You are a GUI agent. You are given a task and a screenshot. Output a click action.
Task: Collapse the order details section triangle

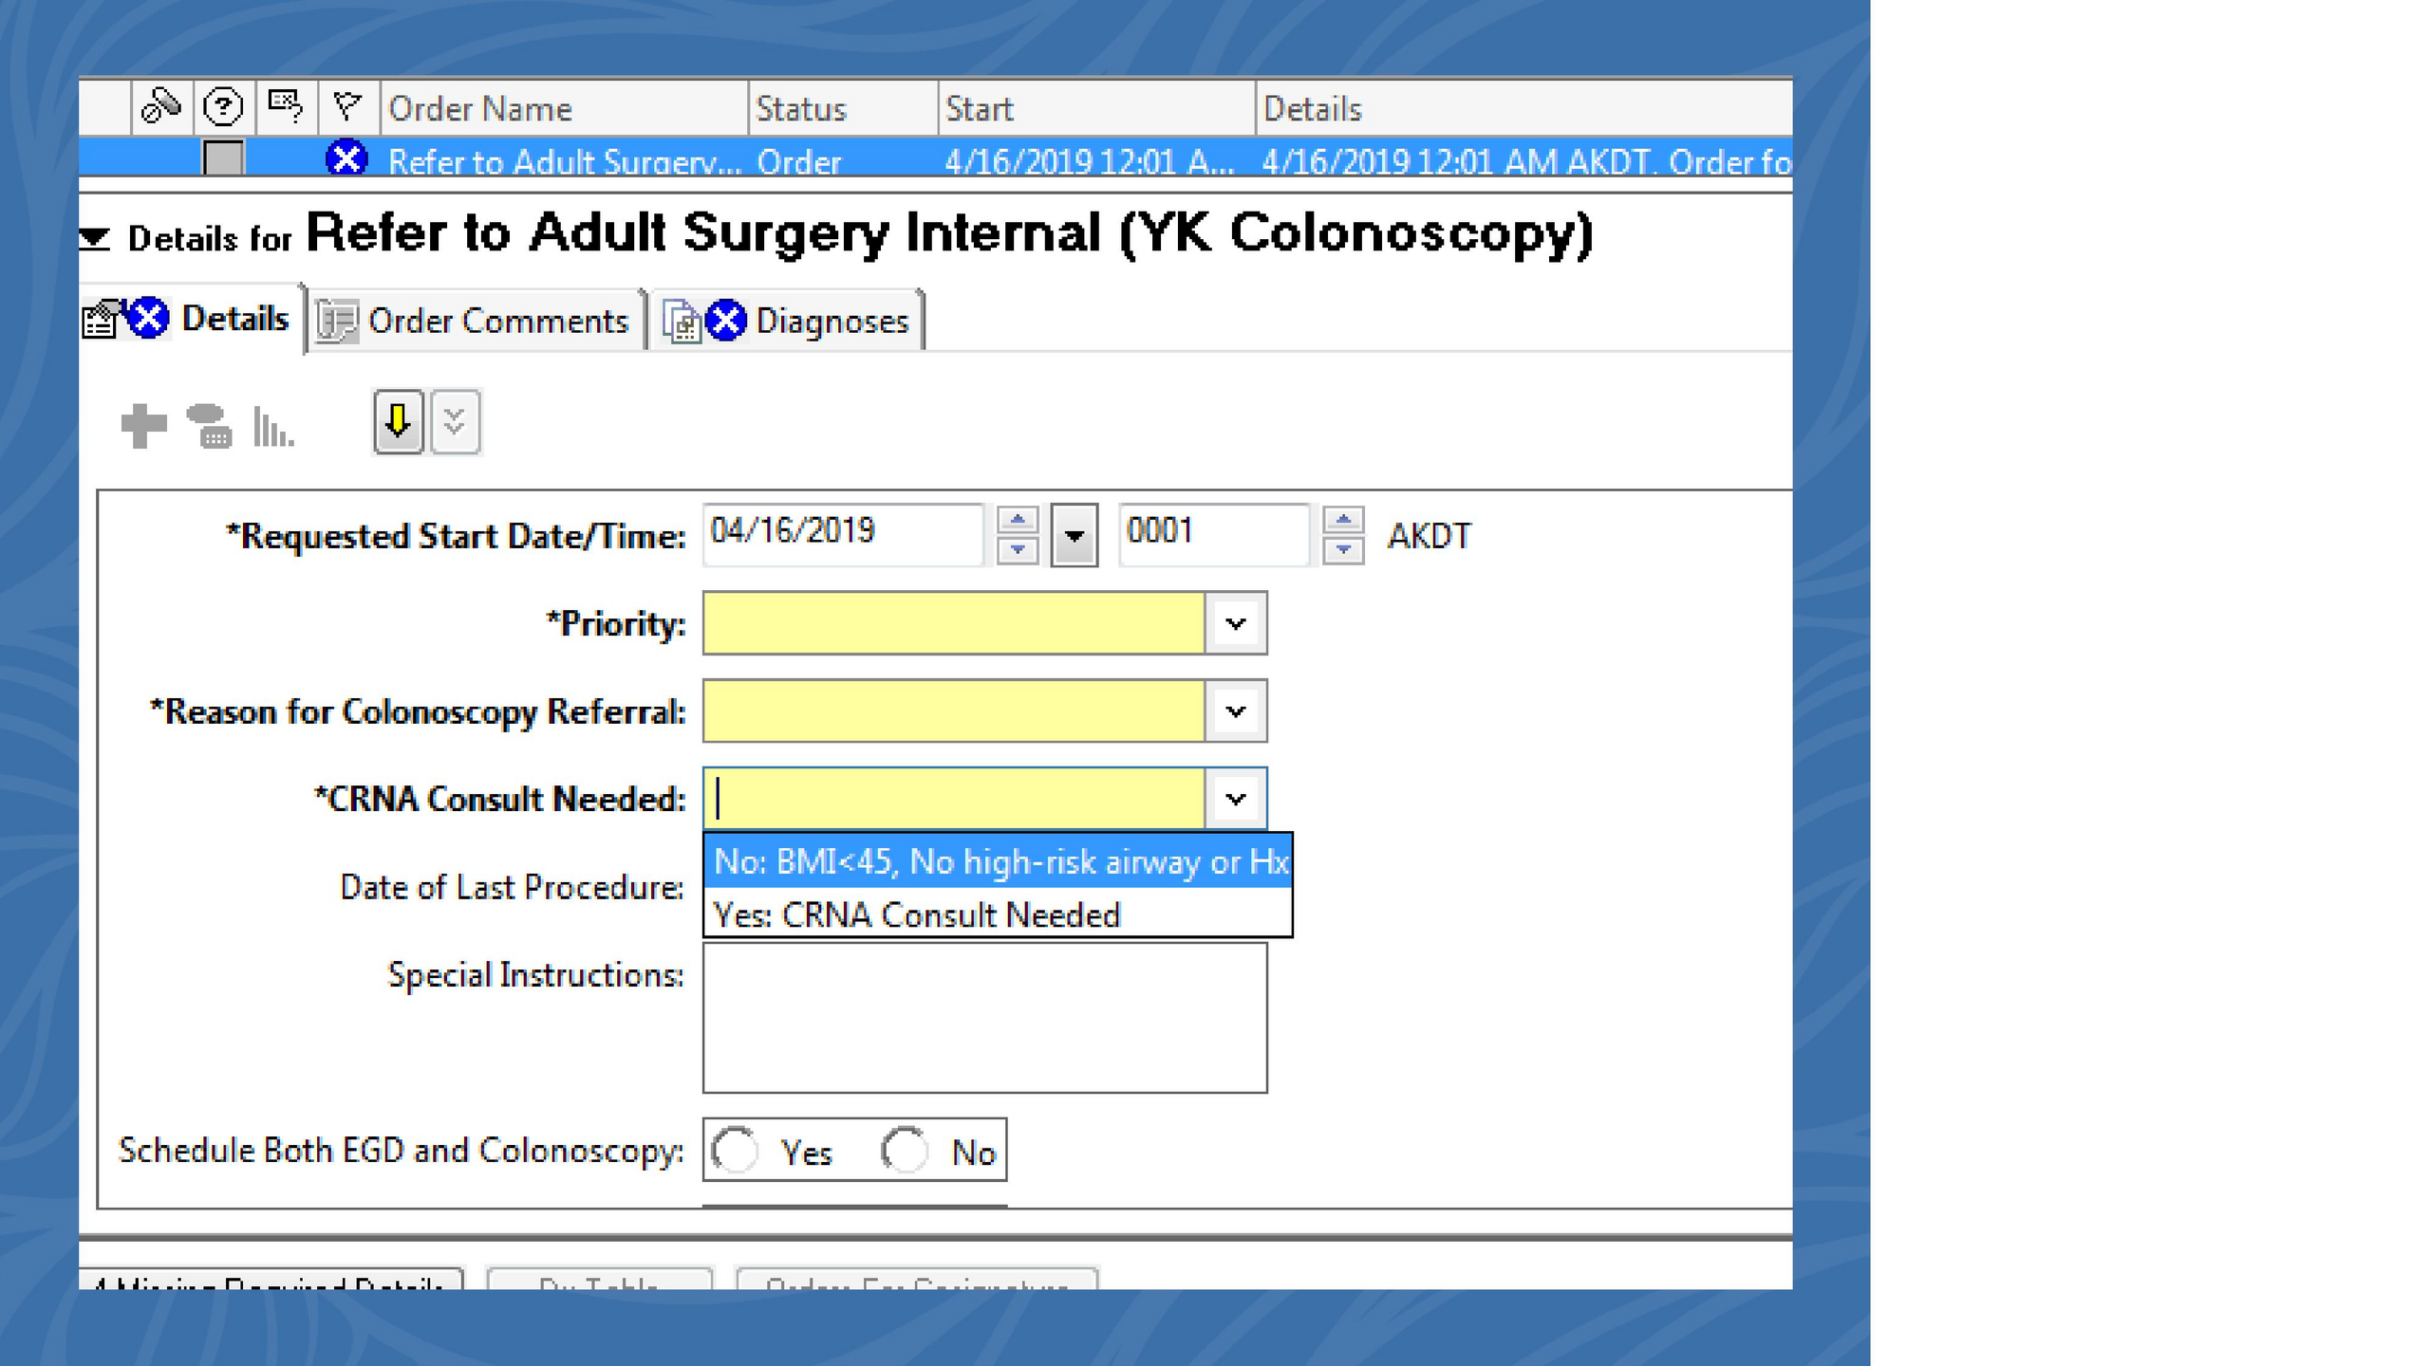point(95,237)
